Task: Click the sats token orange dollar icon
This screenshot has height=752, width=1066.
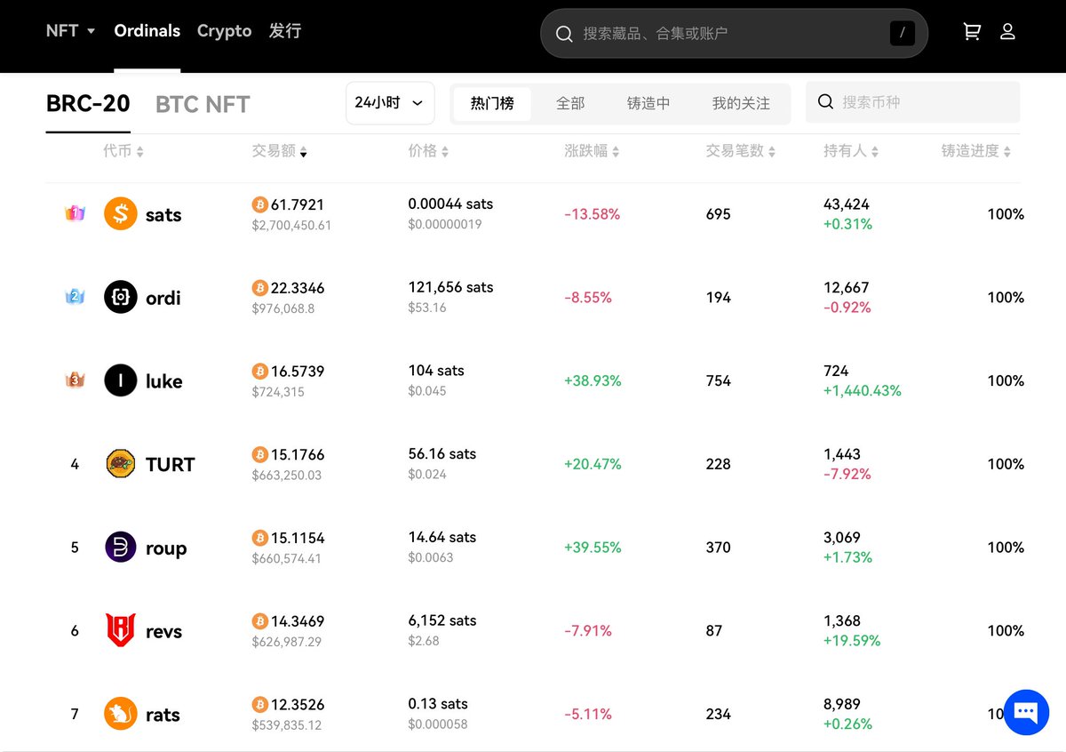Action: 120,214
